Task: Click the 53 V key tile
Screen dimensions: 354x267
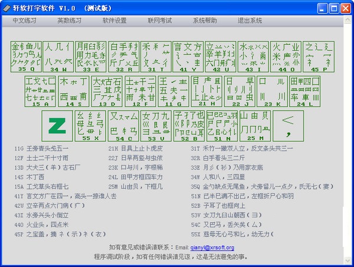Action: pos(156,126)
